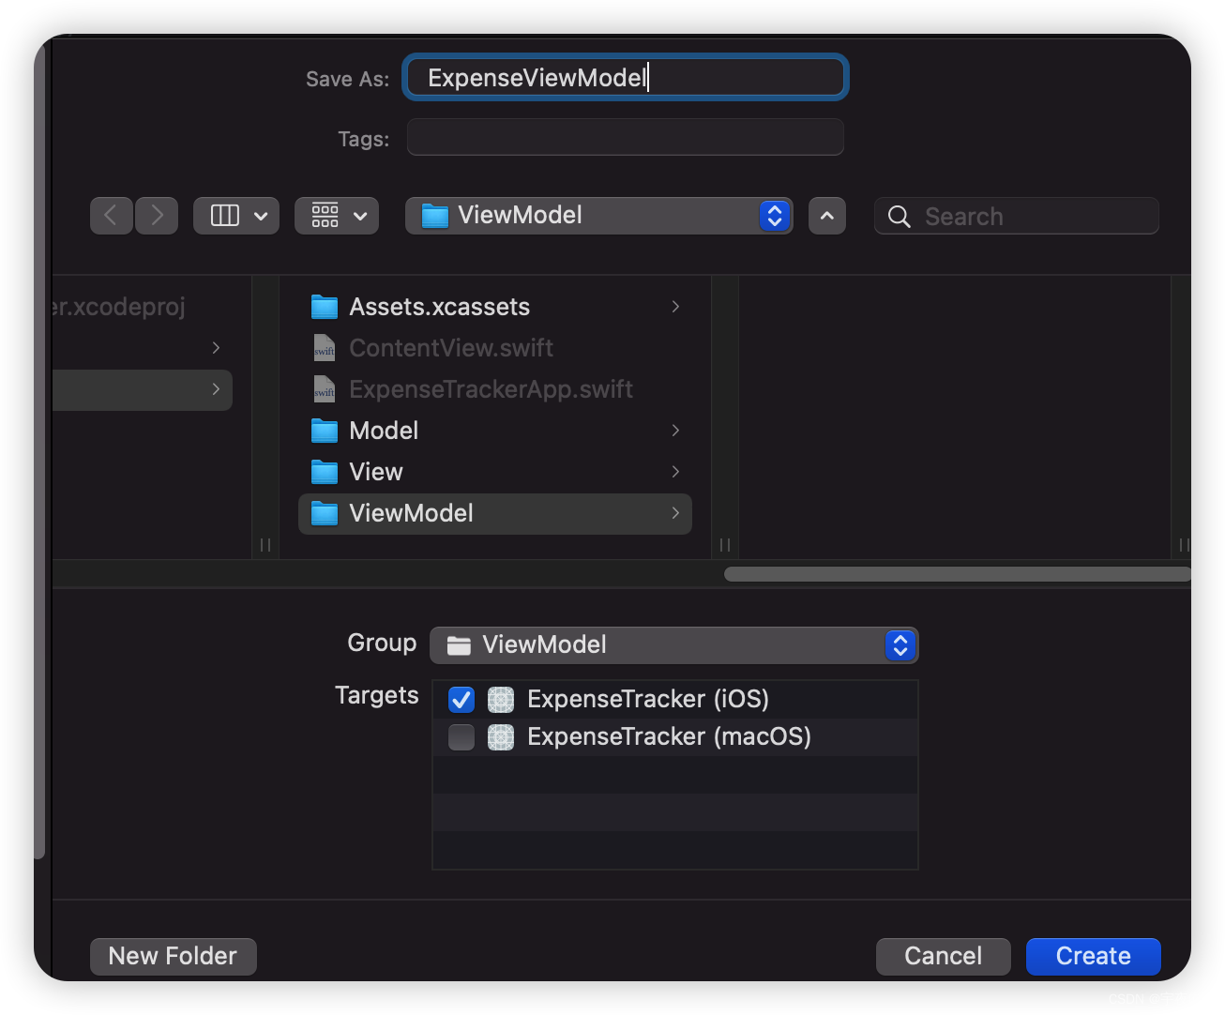This screenshot has width=1225, height=1015.
Task: Open the Group ViewModel dropdown
Action: pyautogui.click(x=673, y=644)
